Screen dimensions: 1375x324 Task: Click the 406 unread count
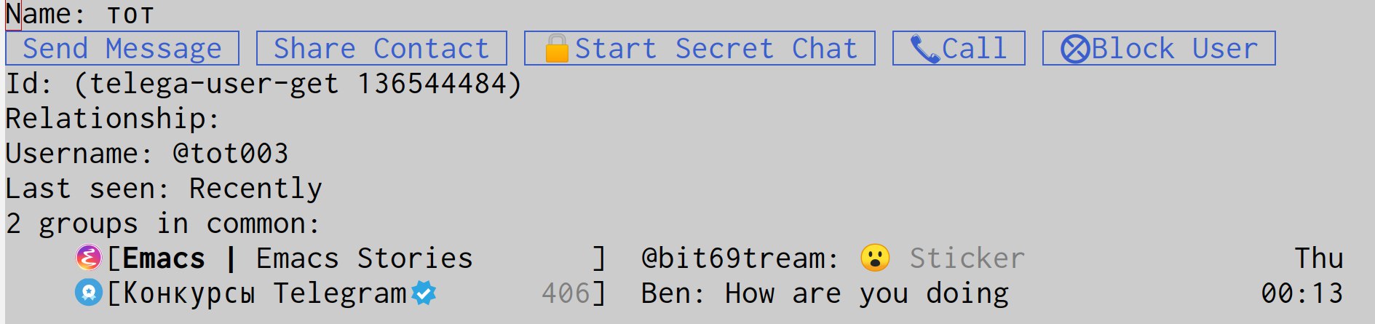pos(566,293)
